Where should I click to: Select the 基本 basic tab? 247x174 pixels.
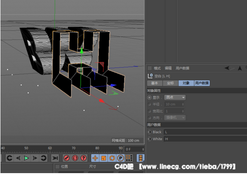click(x=155, y=83)
